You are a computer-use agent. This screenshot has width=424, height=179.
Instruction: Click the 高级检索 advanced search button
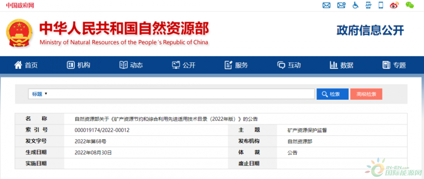(x=366, y=94)
